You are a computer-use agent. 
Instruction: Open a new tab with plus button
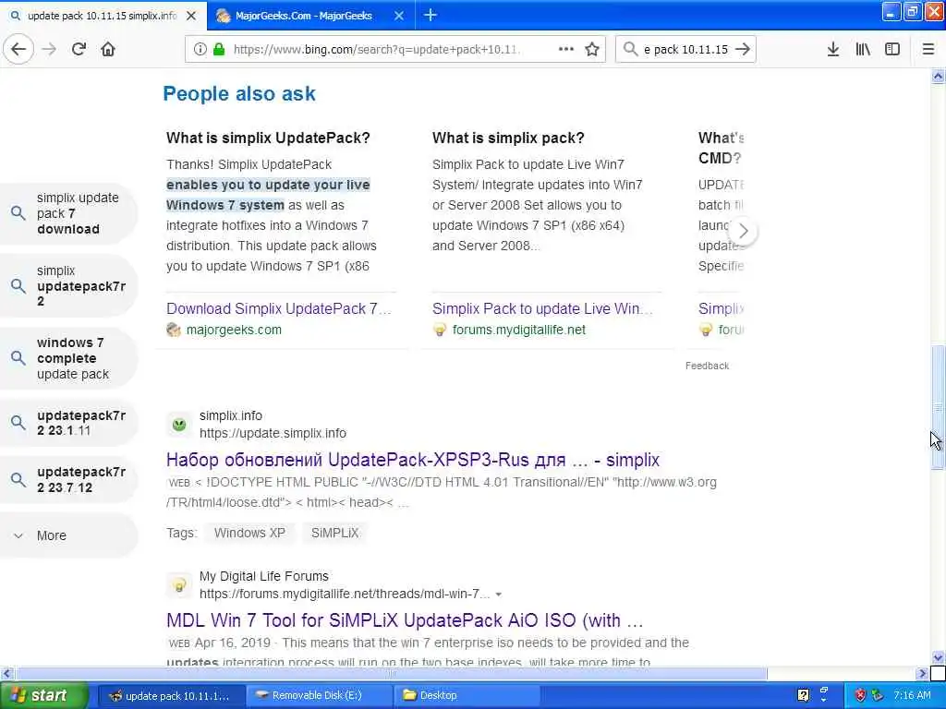(x=431, y=15)
